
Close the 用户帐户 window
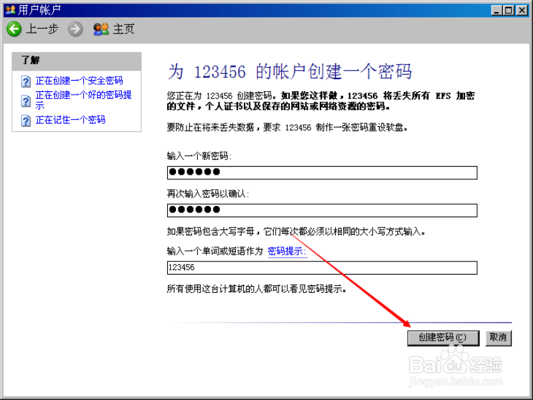522,10
